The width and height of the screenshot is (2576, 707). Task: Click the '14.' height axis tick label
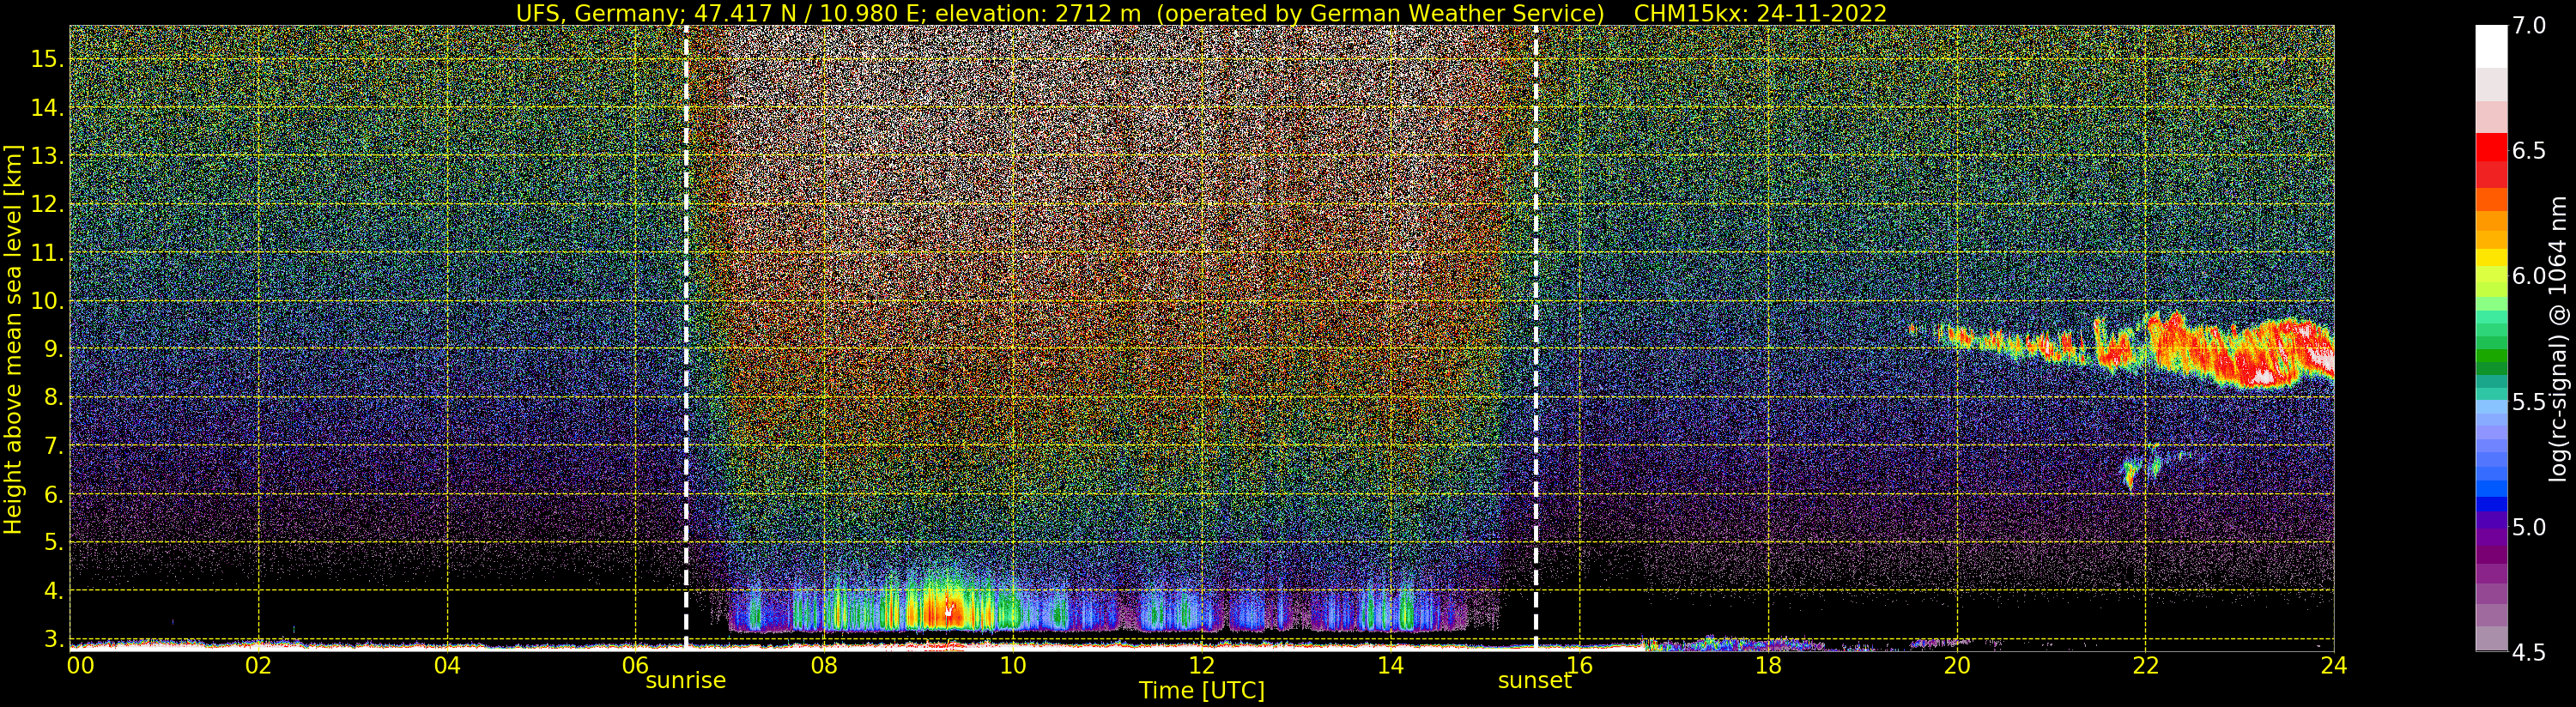(47, 108)
